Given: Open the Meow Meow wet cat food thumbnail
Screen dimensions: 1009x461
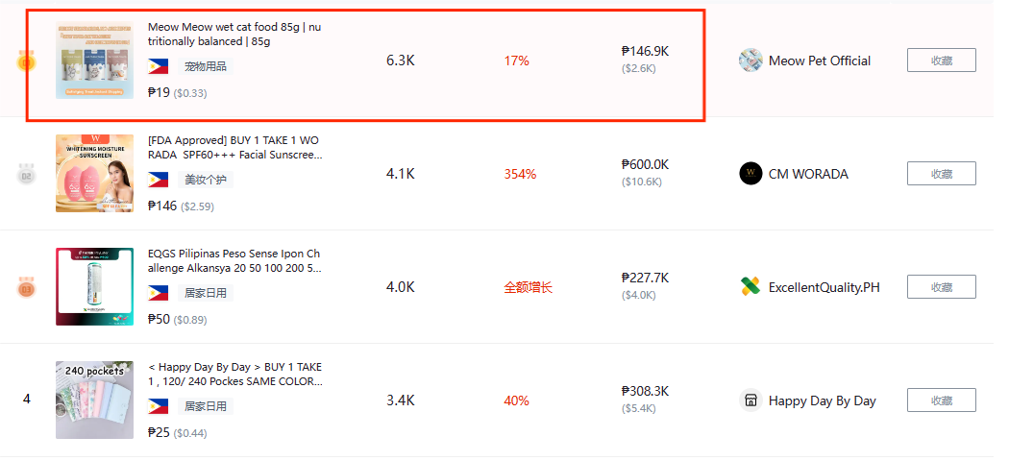Looking at the screenshot, I should (94, 61).
